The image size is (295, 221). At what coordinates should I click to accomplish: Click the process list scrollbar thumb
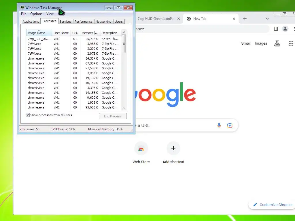click(x=124, y=44)
